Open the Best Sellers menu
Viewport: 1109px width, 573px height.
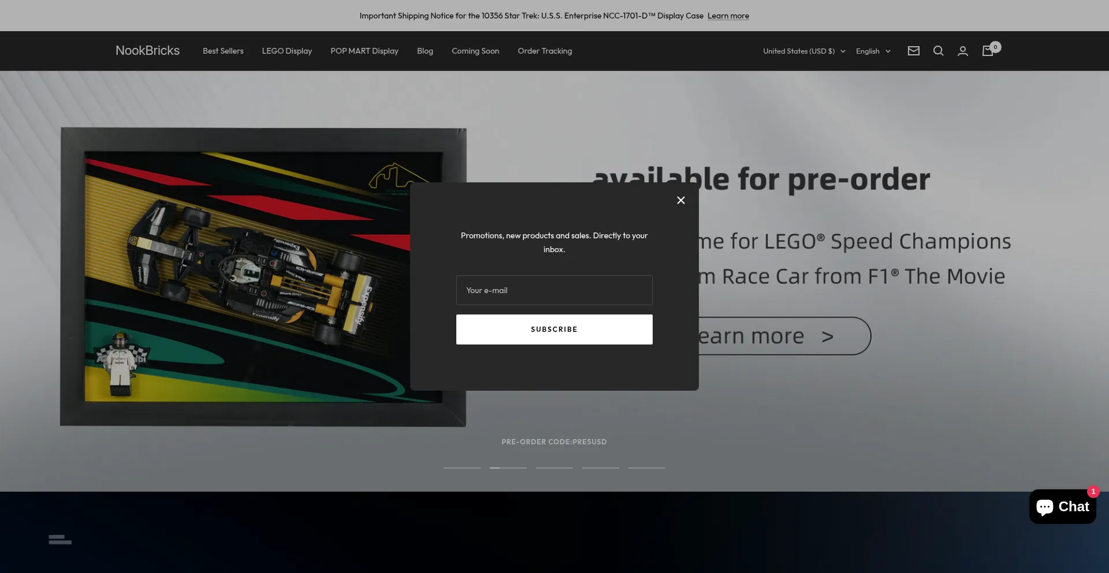223,51
